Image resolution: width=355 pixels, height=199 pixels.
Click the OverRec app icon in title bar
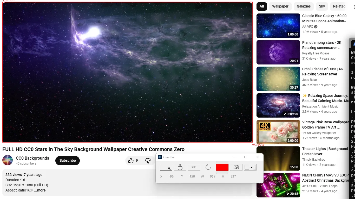(x=160, y=157)
